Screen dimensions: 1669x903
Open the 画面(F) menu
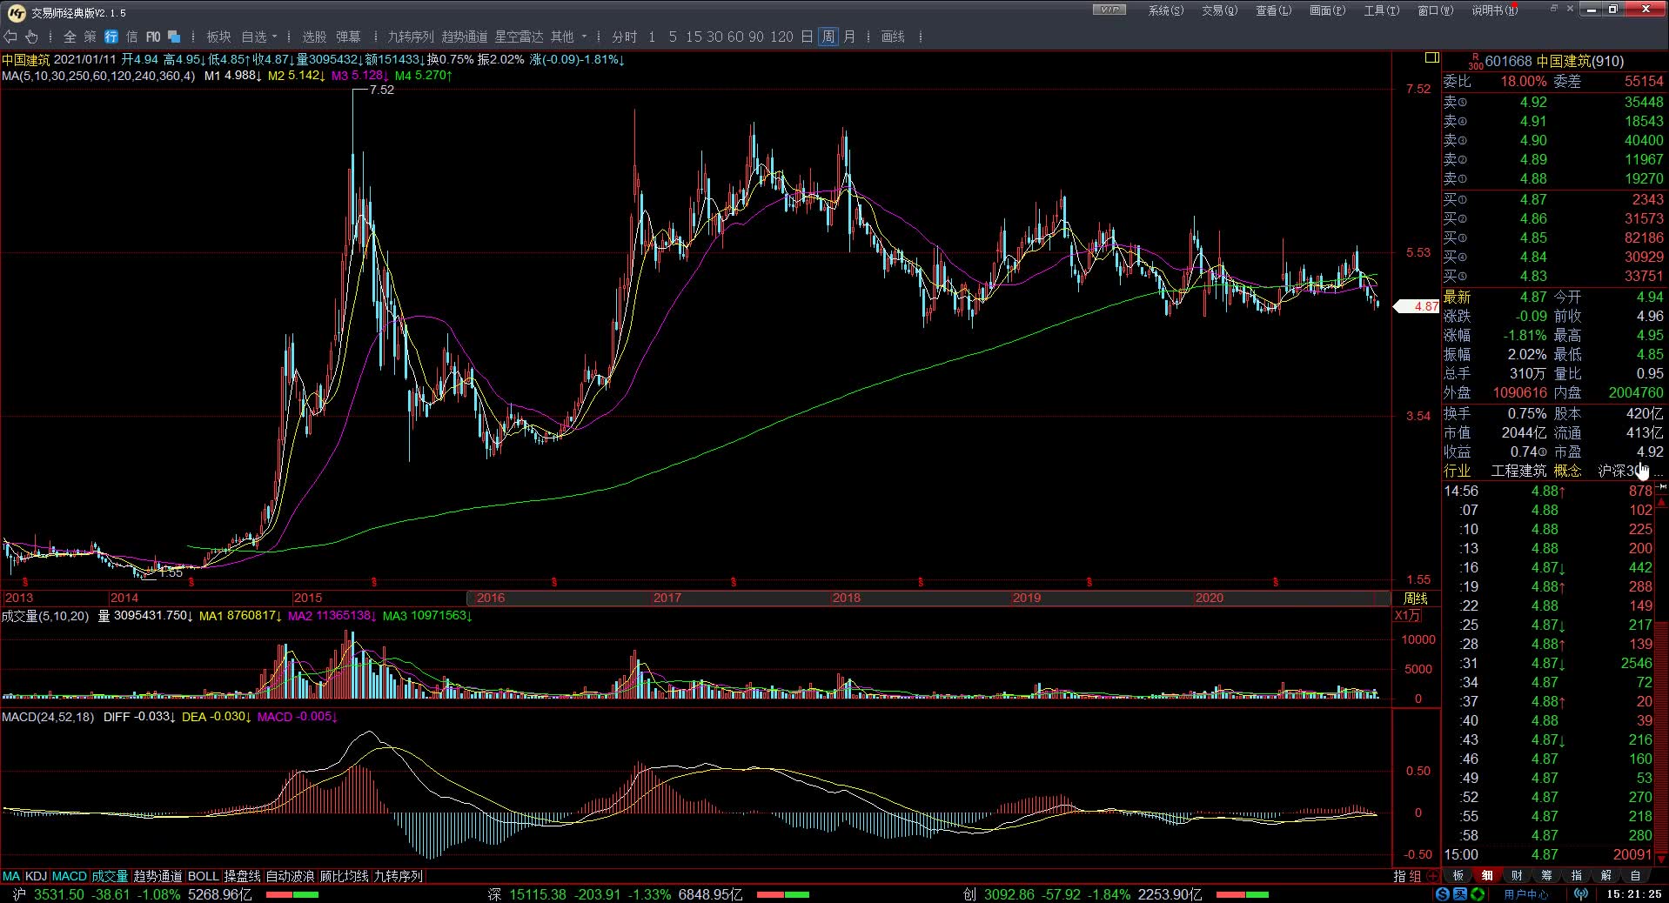point(1327,10)
